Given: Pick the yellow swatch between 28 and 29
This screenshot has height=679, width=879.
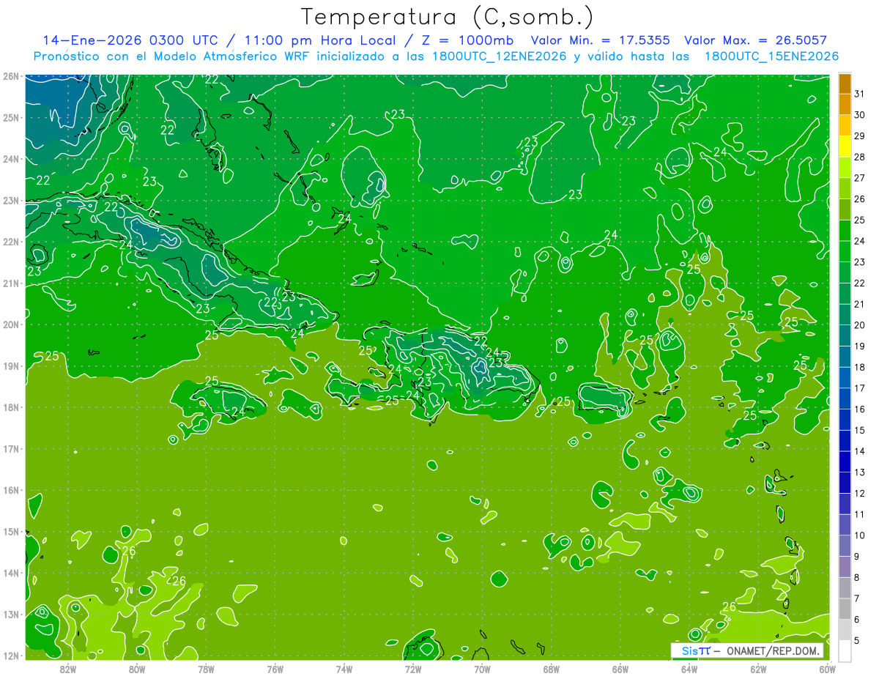Looking at the screenshot, I should (845, 146).
